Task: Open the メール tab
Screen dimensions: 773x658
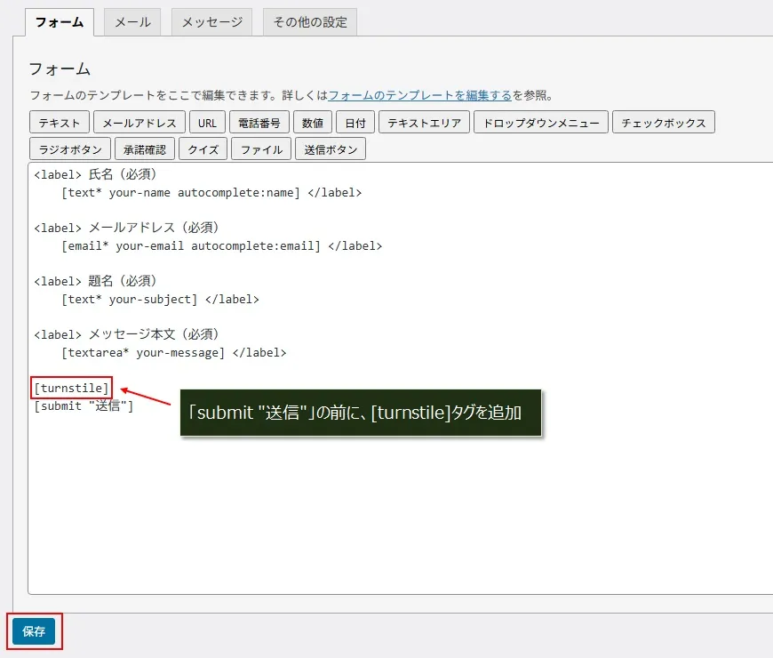Action: tap(132, 22)
